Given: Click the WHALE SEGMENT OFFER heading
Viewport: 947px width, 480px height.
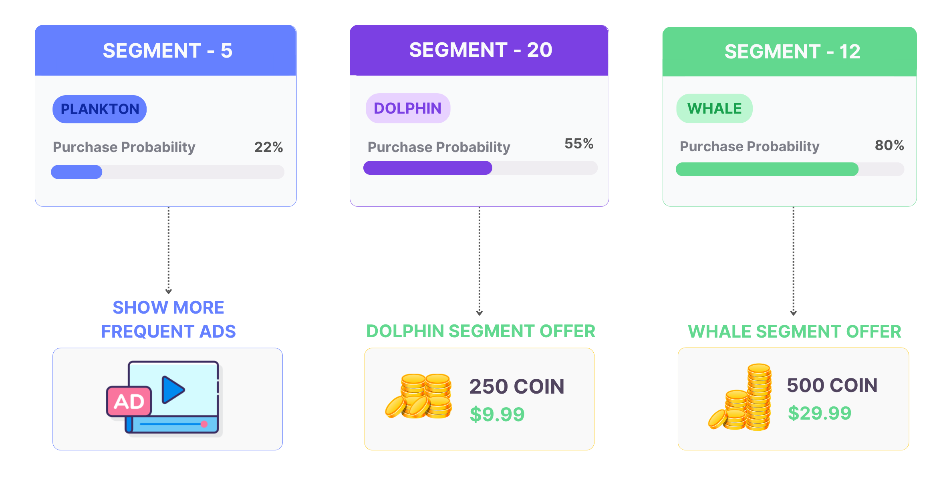Looking at the screenshot, I should 794,332.
